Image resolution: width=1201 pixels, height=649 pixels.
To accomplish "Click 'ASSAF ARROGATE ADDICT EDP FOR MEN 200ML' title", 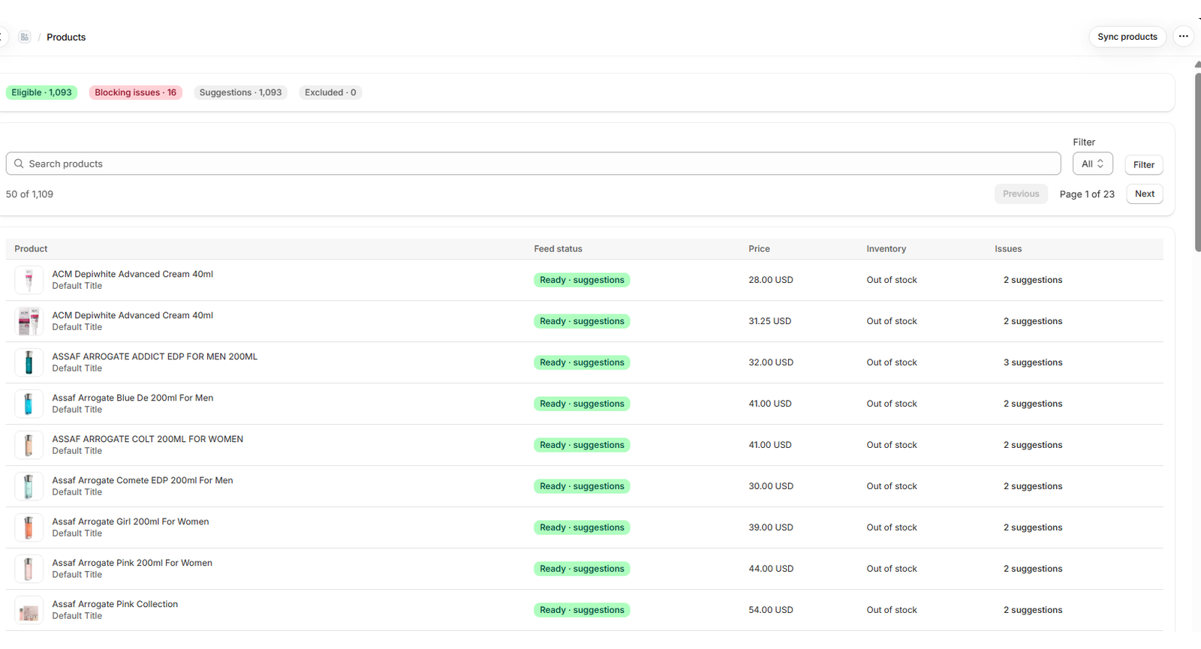I will [155, 356].
